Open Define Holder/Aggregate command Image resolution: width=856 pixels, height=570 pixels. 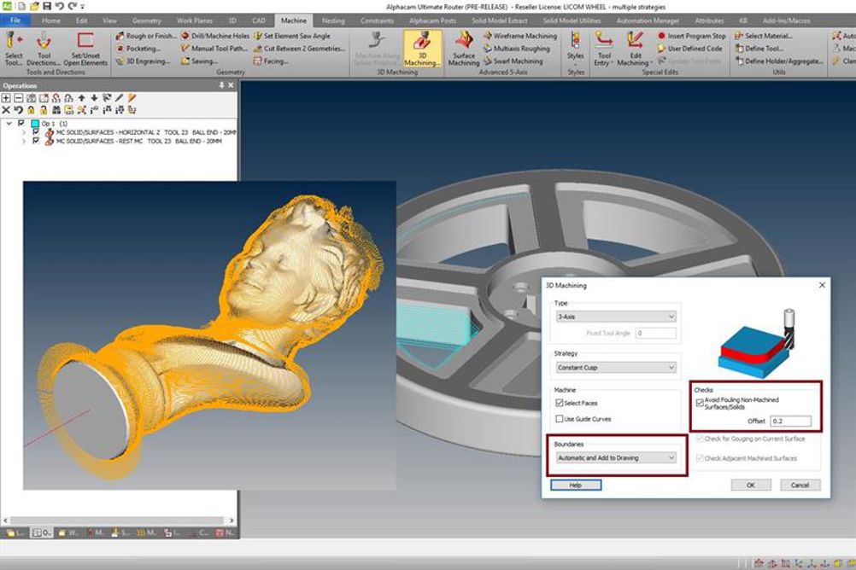[779, 61]
